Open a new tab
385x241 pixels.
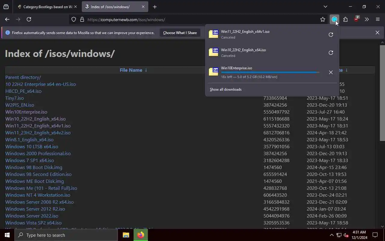point(155,7)
